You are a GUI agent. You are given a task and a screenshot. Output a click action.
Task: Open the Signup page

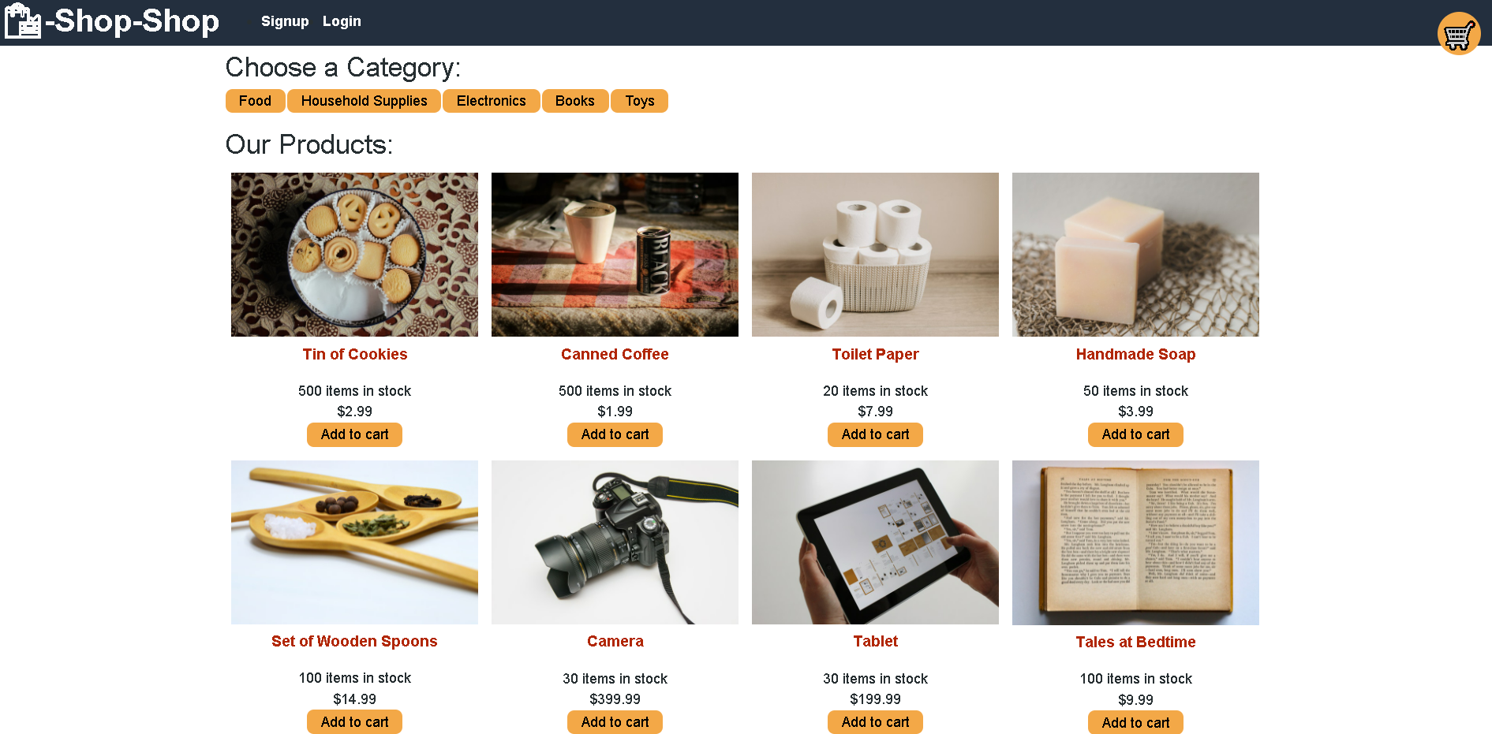point(285,21)
